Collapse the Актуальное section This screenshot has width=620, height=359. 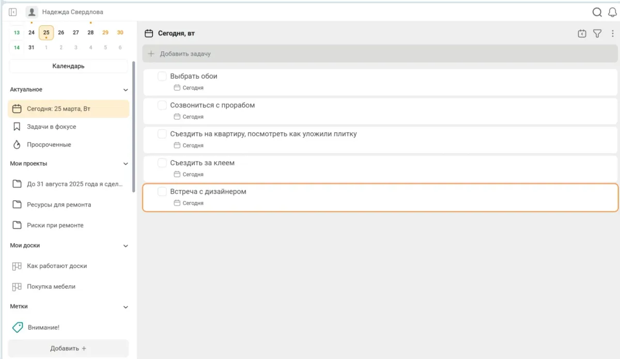click(126, 90)
